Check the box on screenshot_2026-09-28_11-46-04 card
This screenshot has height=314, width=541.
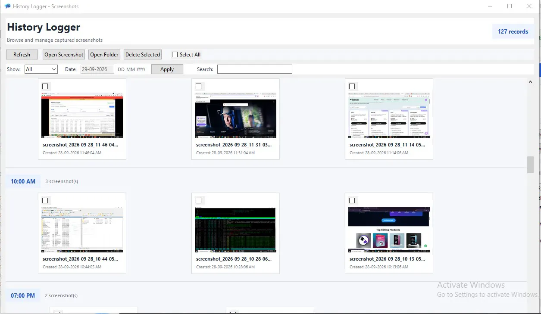45,86
